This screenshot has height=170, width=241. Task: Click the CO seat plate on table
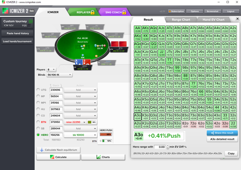tap(115, 35)
